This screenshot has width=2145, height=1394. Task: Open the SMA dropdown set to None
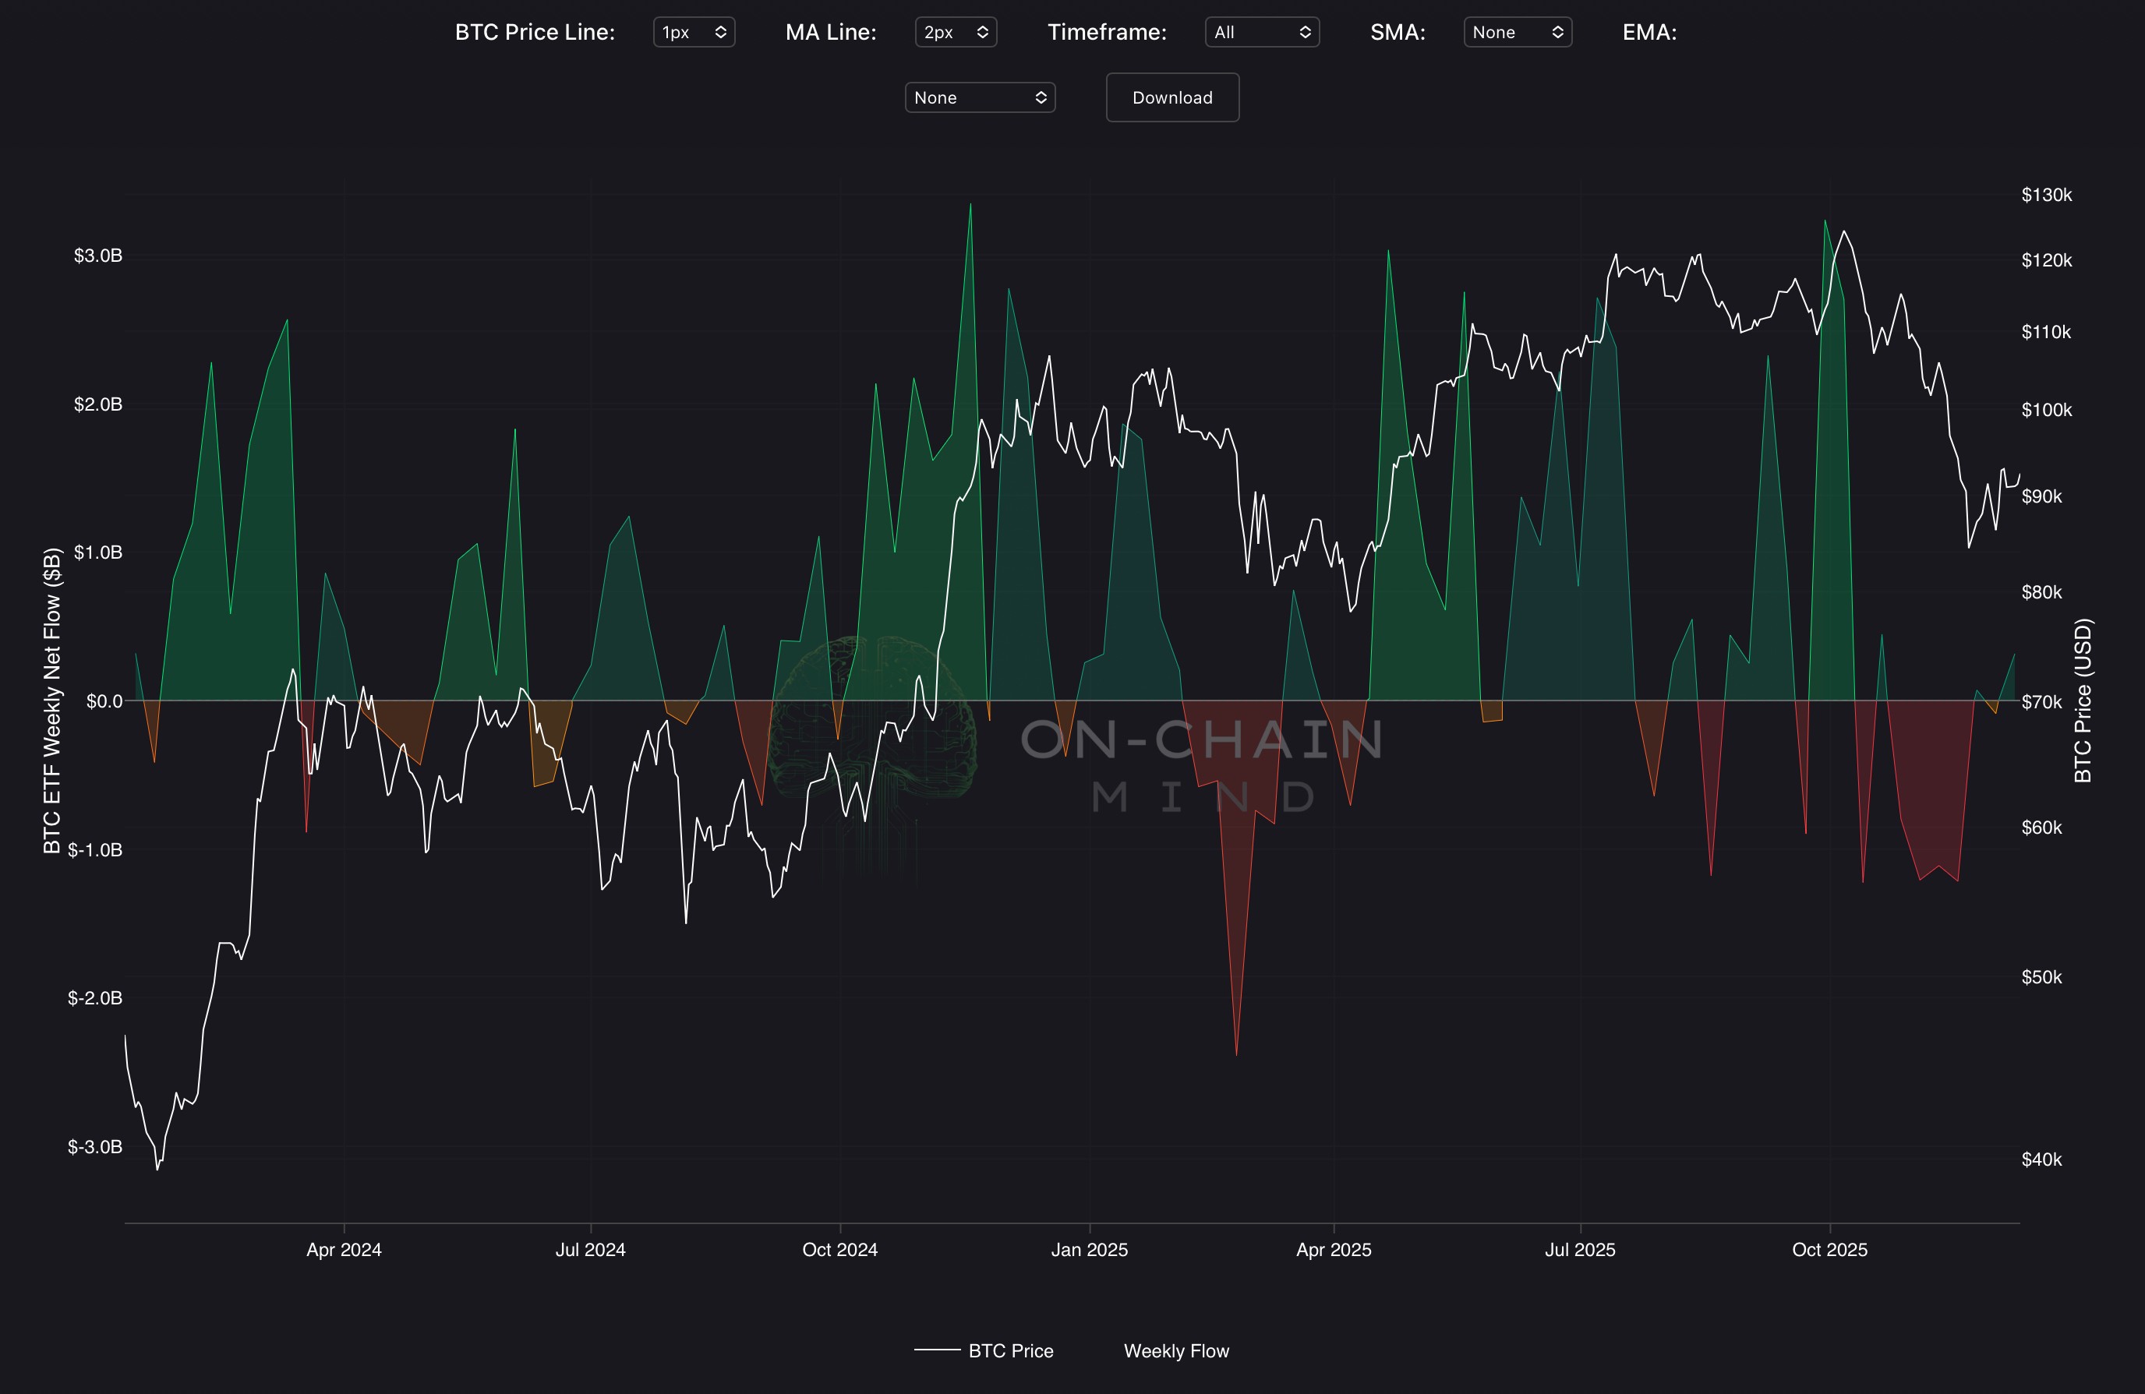click(1517, 33)
